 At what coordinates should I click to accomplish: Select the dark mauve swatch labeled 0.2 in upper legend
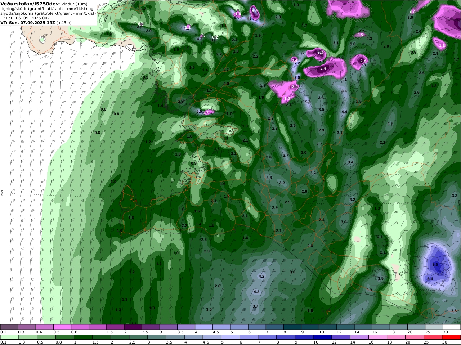pyautogui.click(x=9, y=327)
